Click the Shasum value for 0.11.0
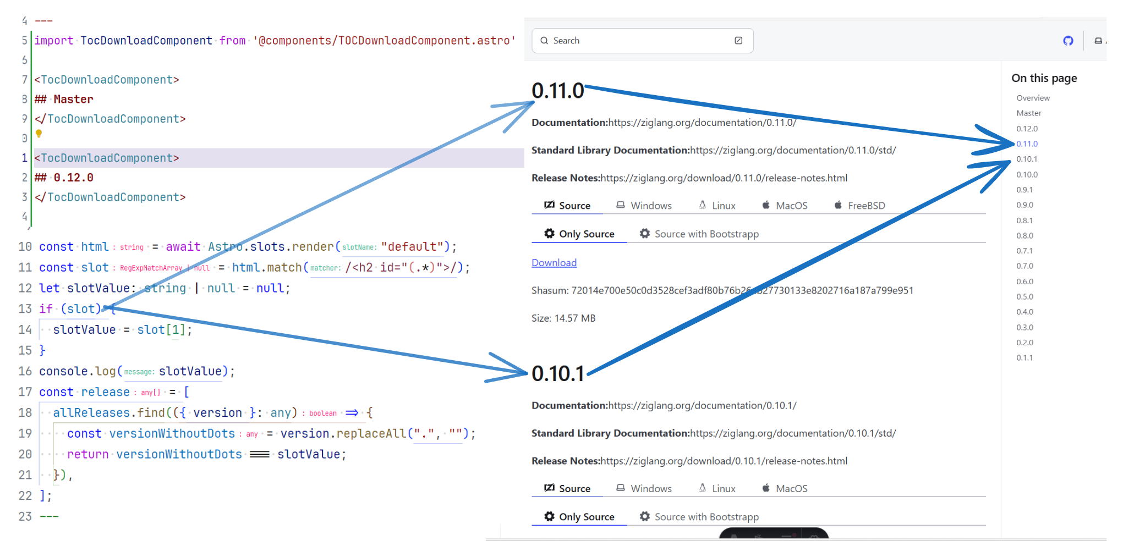 (742, 290)
